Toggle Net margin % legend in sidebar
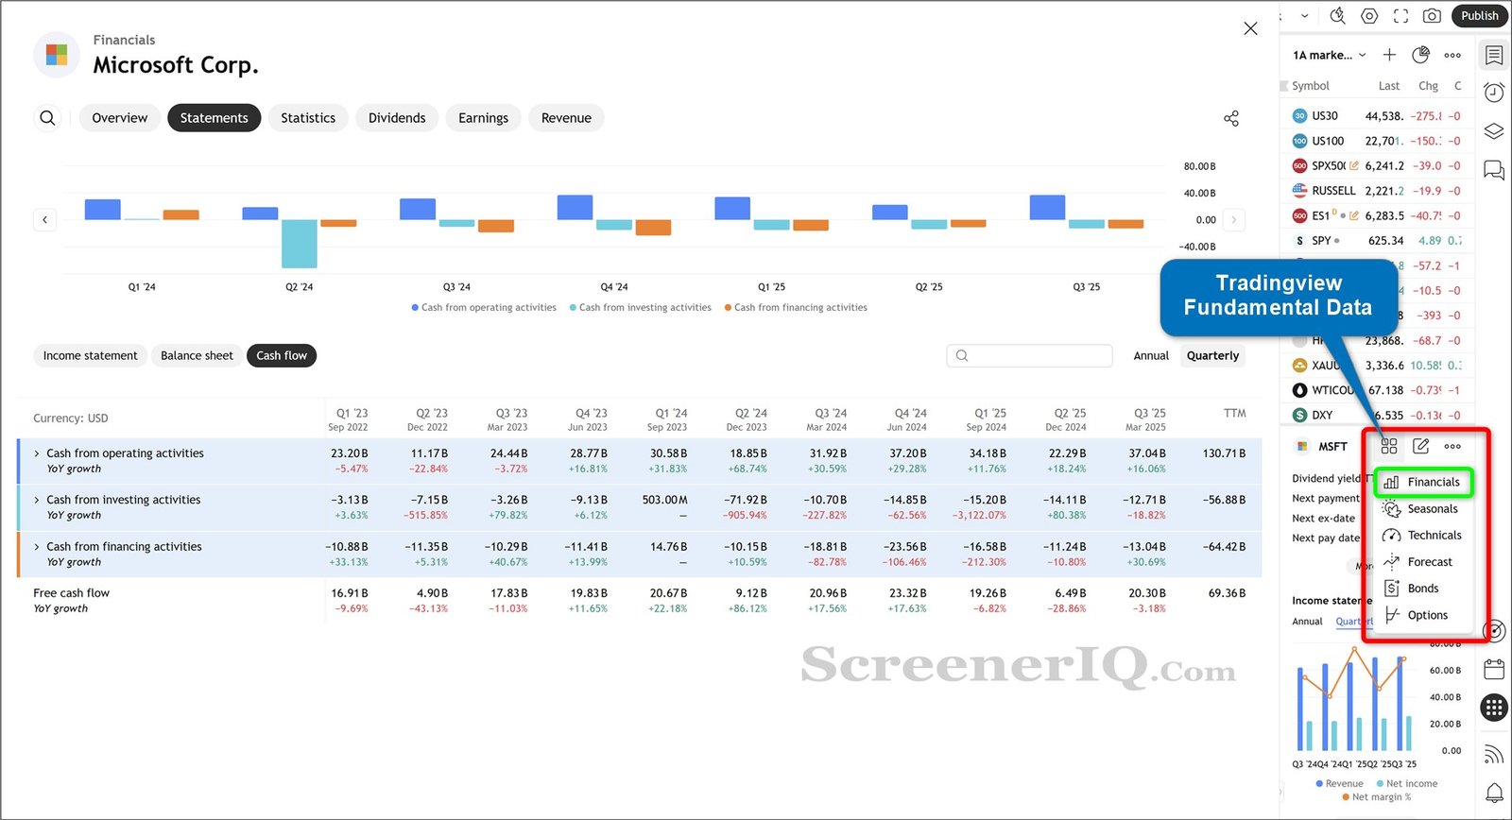Viewport: 1512px width, 820px height. pos(1377,796)
